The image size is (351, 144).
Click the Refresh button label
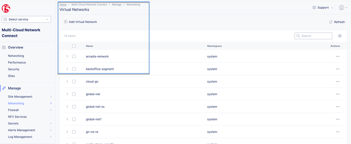[x=339, y=22]
